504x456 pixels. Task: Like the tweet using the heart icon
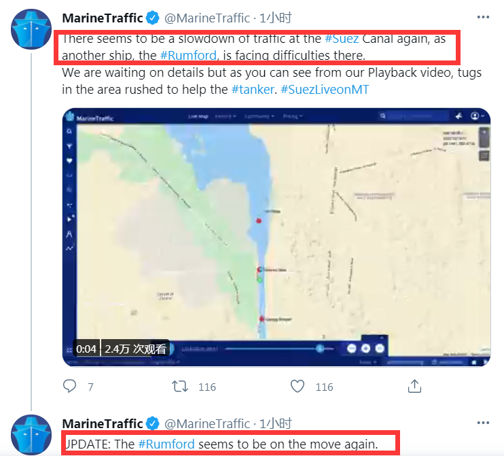(298, 386)
